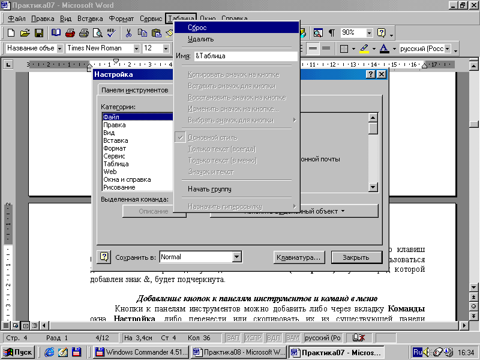Run the spelling check (ABC checkmark)
This screenshot has width=480, height=360.
coord(112,33)
